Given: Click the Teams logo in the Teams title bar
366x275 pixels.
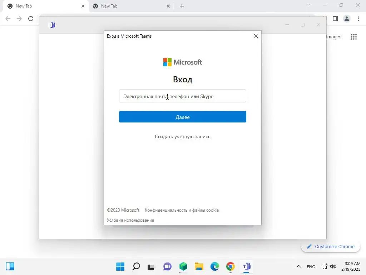Looking at the screenshot, I should point(52,25).
